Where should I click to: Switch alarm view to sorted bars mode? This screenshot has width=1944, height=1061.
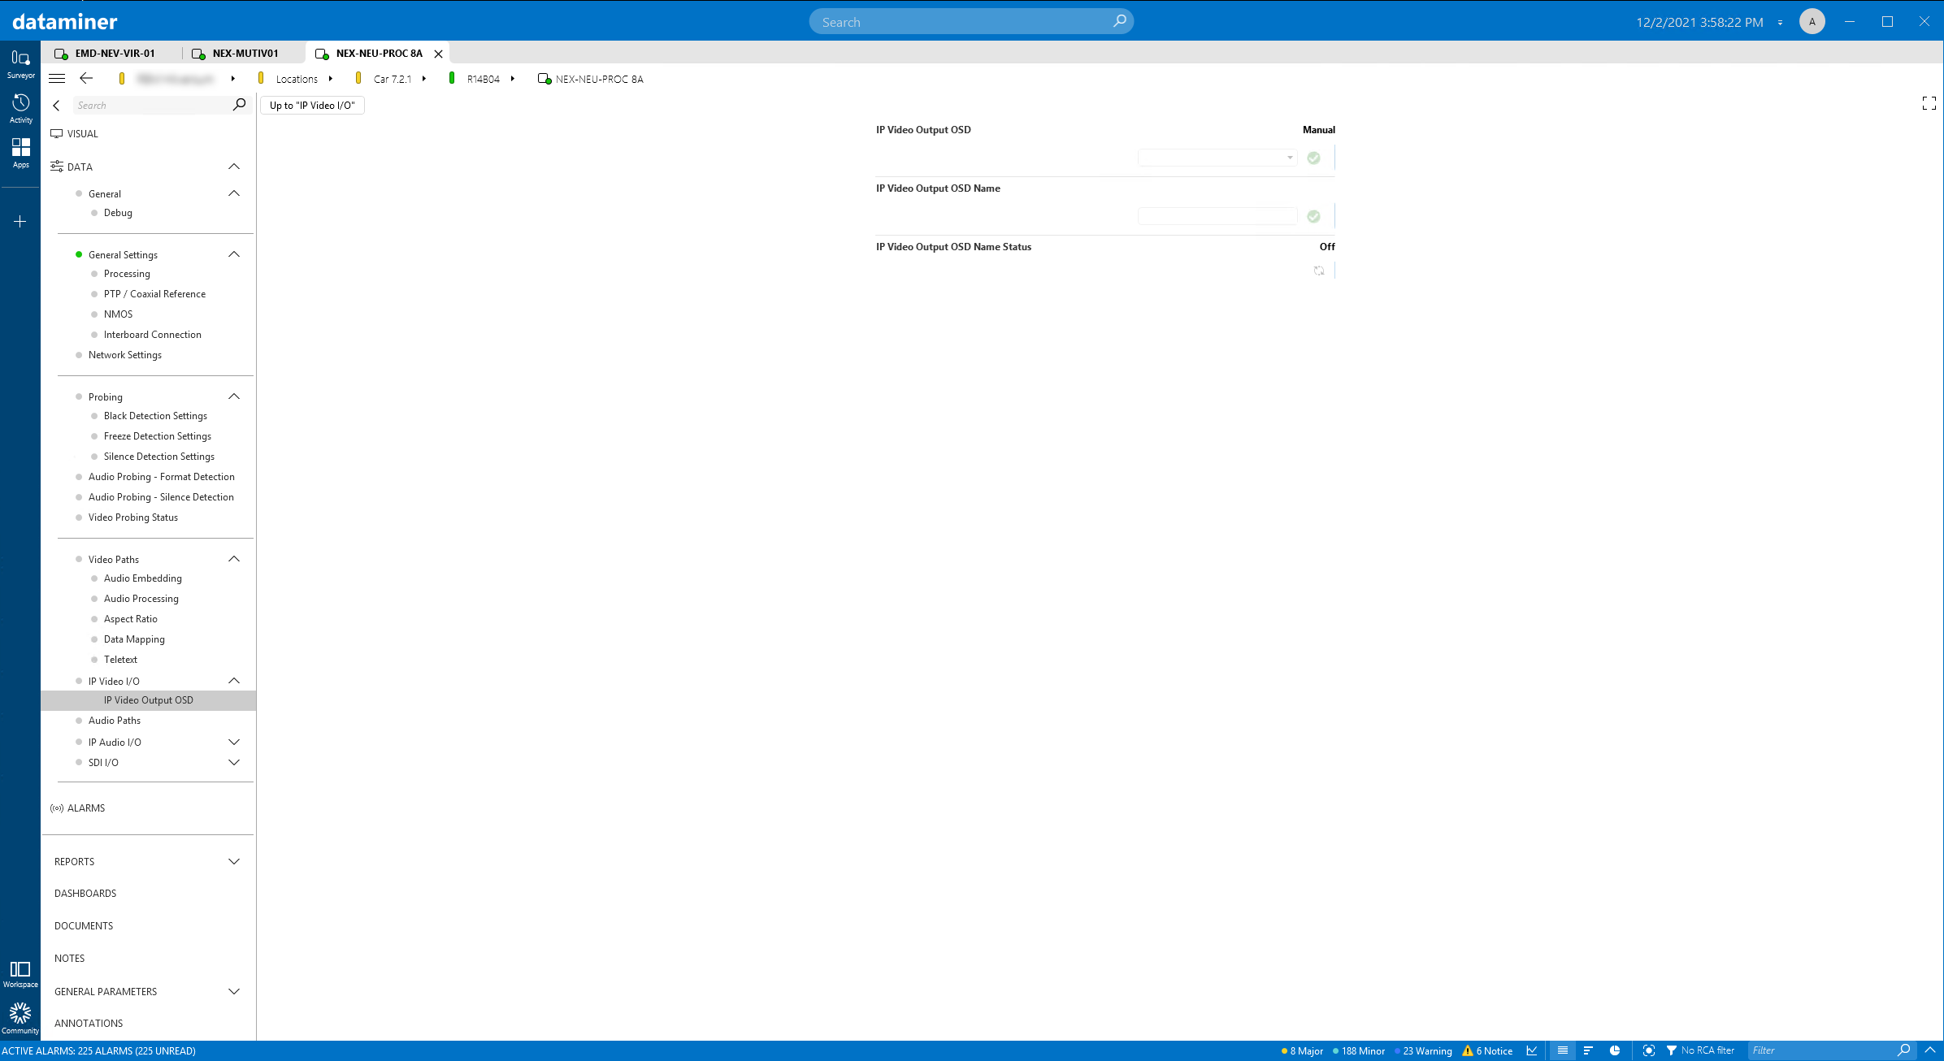(x=1588, y=1050)
